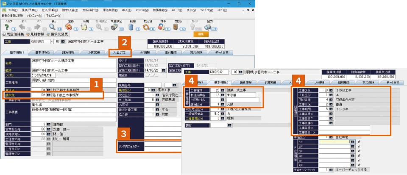Open the 実施工期(開始) date picker arrow

[x=164, y=70]
